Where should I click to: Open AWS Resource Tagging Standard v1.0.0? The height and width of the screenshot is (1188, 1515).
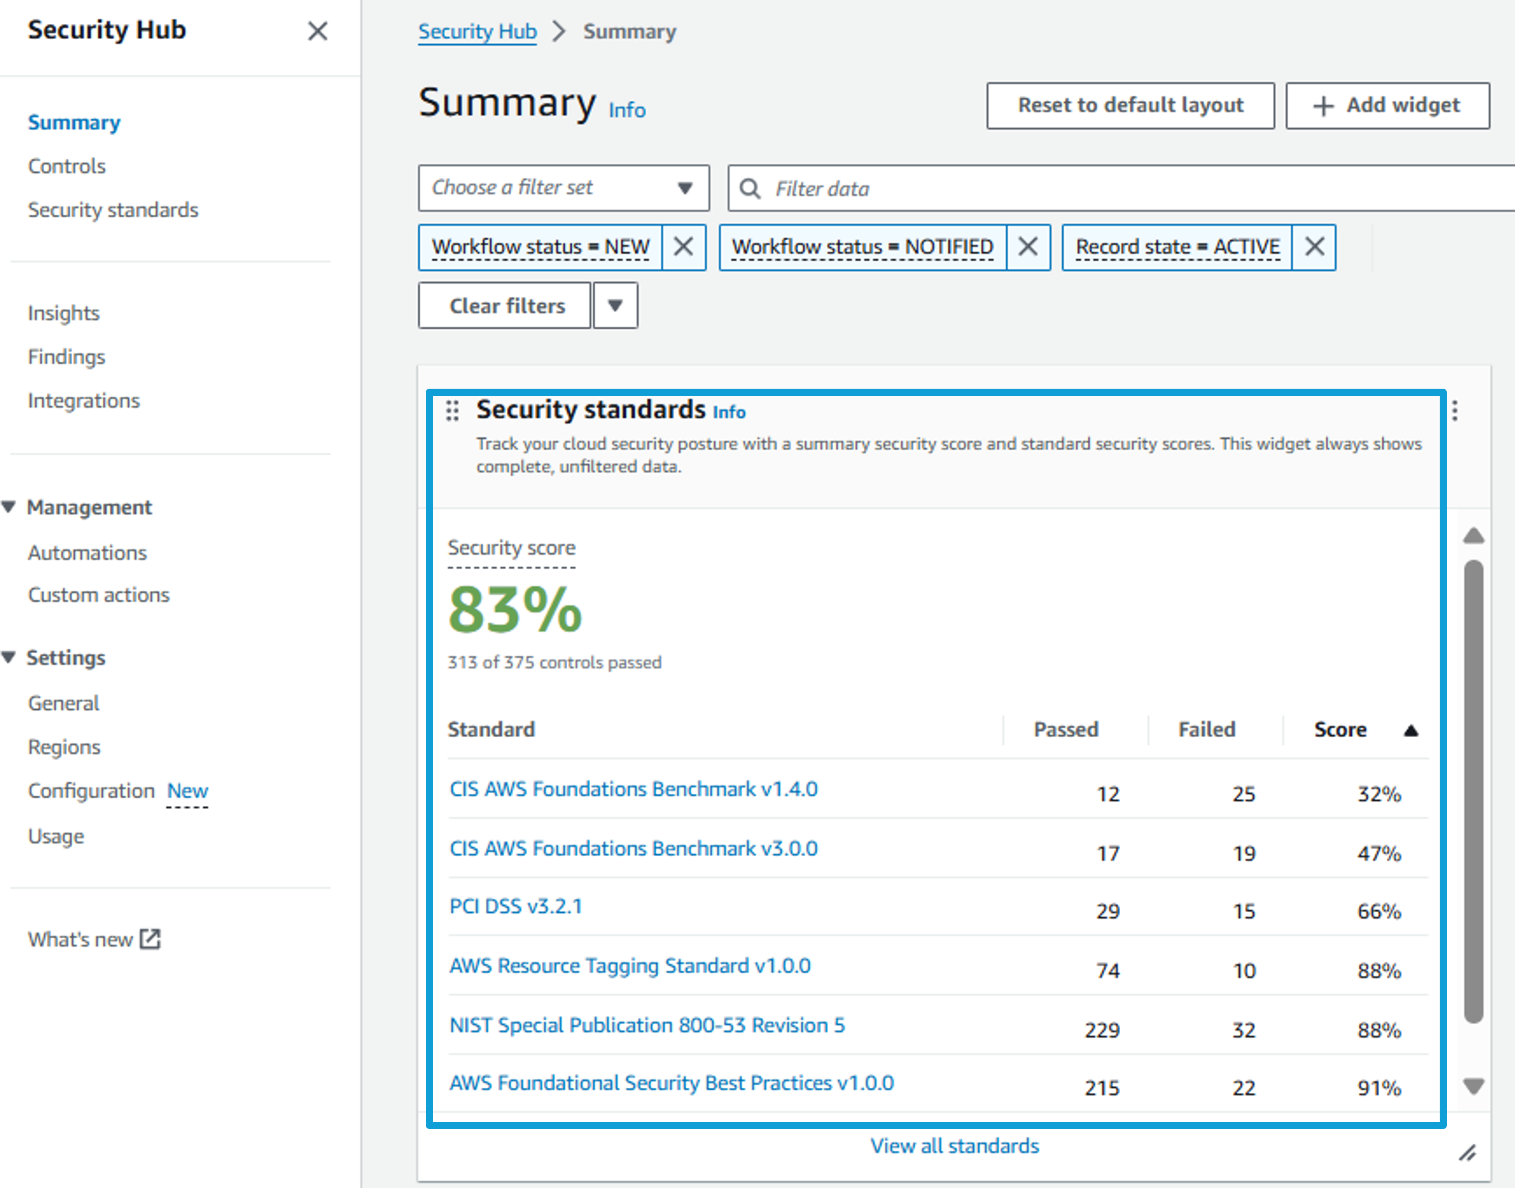[x=629, y=966]
